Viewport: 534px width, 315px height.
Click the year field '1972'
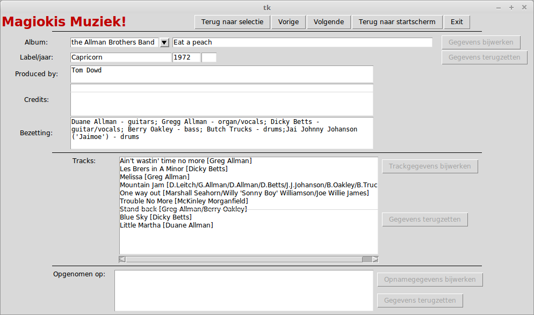(x=186, y=57)
